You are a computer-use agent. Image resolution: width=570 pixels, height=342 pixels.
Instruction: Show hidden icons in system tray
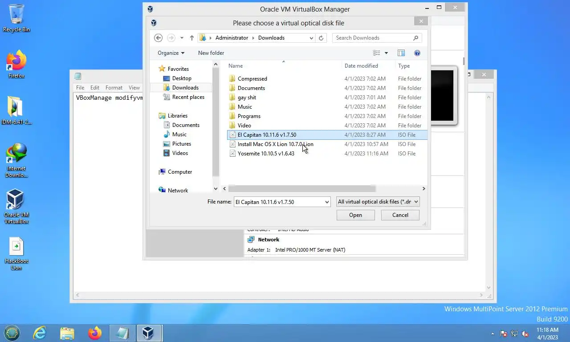(493, 333)
